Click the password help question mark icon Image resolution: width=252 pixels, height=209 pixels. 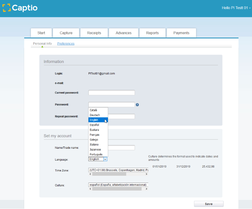tap(137, 105)
